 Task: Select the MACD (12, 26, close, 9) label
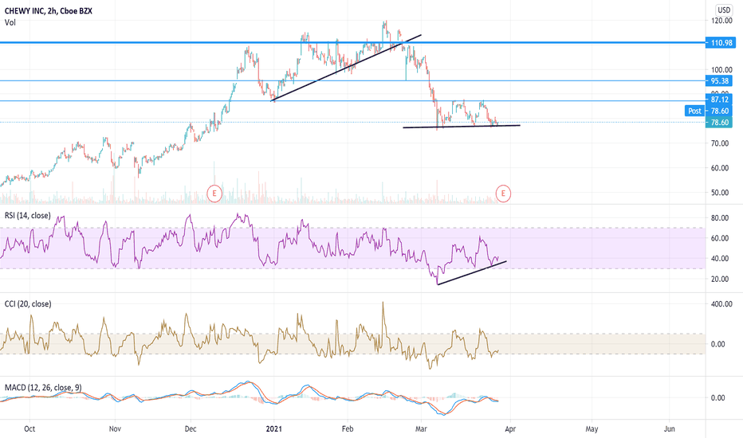pyautogui.click(x=43, y=388)
